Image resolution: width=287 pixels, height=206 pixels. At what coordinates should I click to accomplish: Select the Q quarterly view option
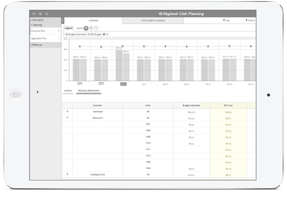pyautogui.click(x=91, y=28)
